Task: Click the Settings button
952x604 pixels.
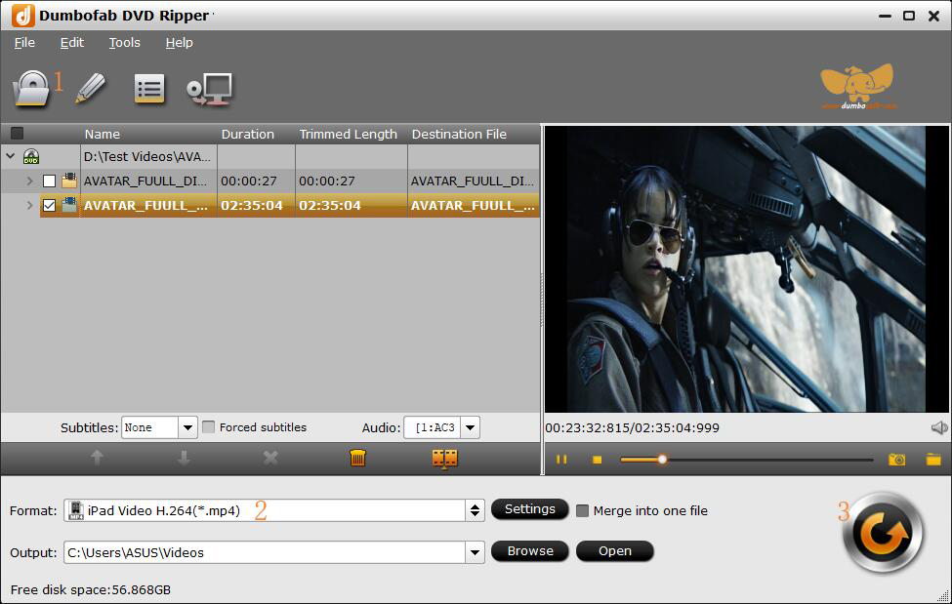Action: tap(529, 509)
